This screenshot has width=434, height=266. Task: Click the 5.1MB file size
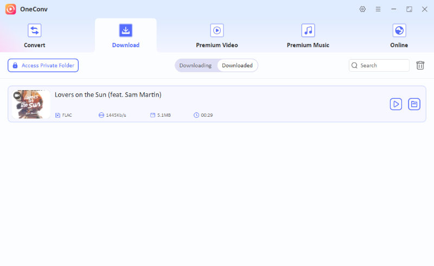[164, 115]
